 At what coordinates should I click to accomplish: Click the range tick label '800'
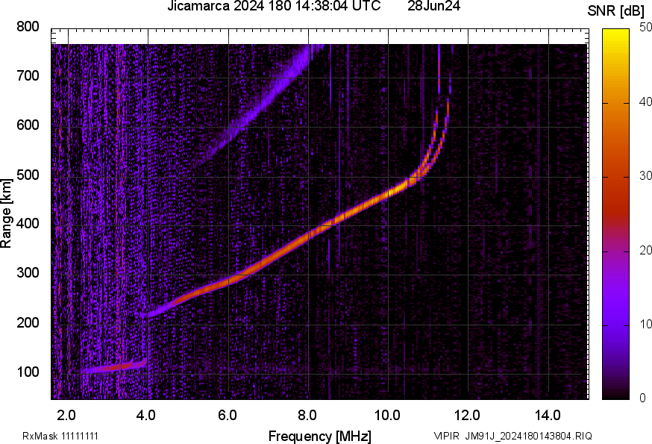click(28, 27)
